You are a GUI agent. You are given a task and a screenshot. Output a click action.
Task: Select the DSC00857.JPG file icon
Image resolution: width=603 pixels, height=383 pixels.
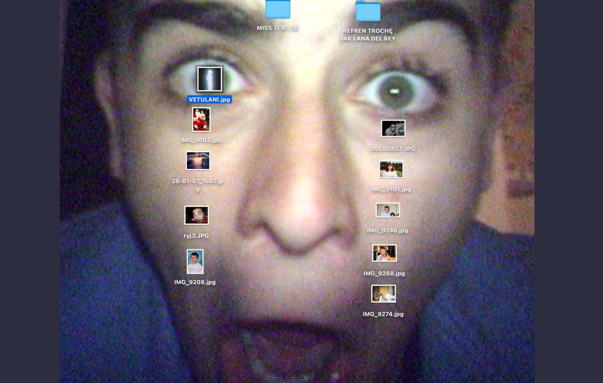(x=393, y=129)
